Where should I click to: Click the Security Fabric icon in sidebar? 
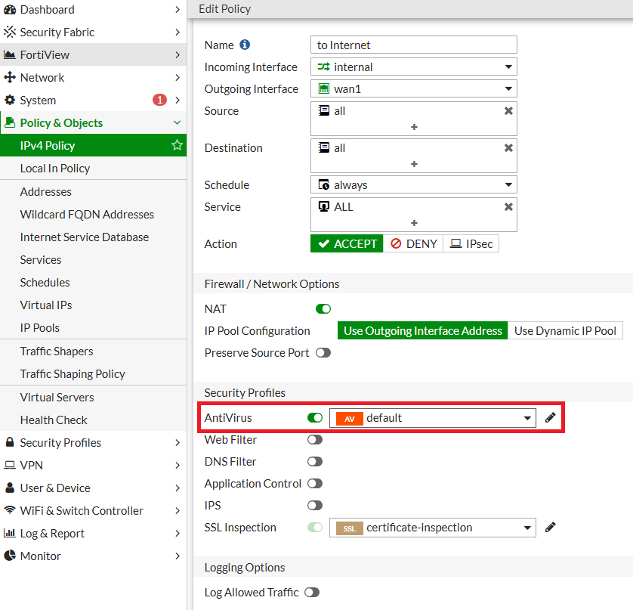pyautogui.click(x=10, y=32)
